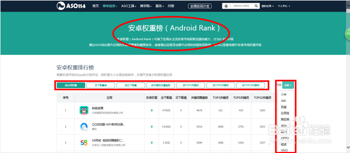
Task: Click developer name 北京五八到家信息技术有限公司
Action: click(109, 145)
